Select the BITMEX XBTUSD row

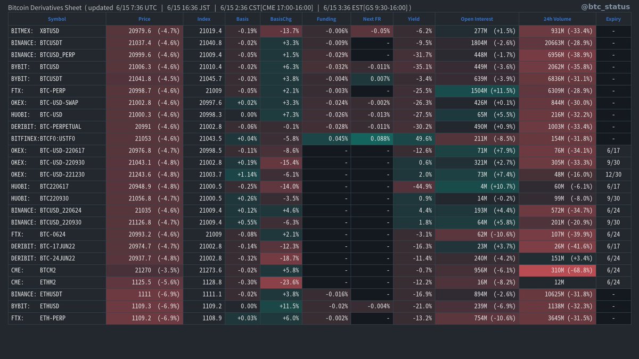click(56, 31)
